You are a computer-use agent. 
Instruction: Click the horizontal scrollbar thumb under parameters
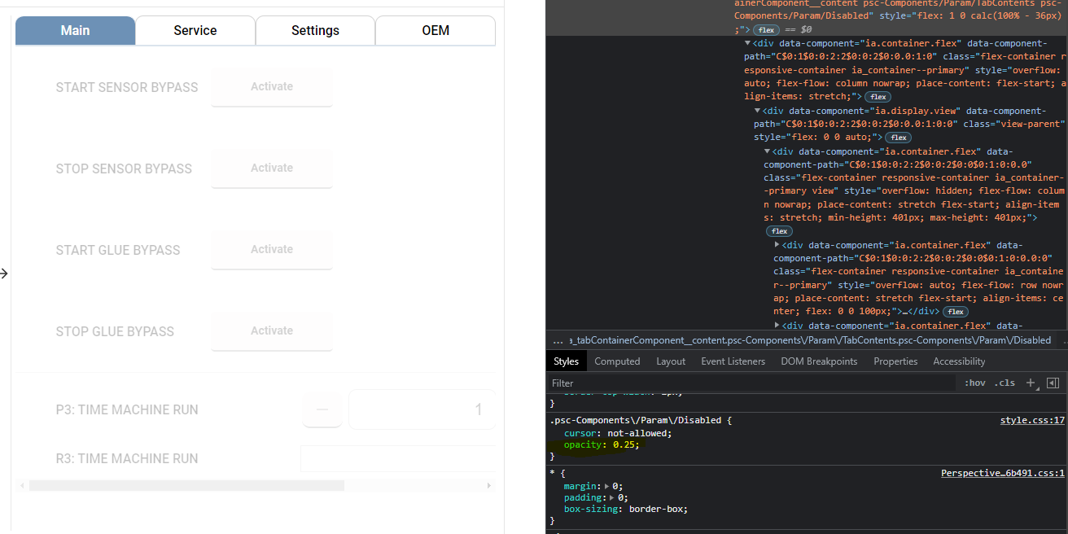(186, 485)
